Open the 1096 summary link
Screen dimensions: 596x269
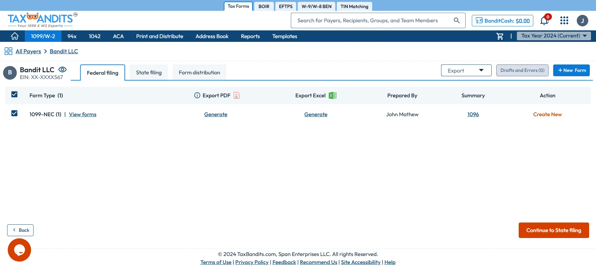pyautogui.click(x=473, y=114)
